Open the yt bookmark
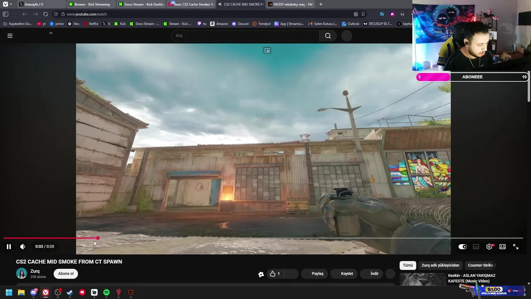 [41, 24]
